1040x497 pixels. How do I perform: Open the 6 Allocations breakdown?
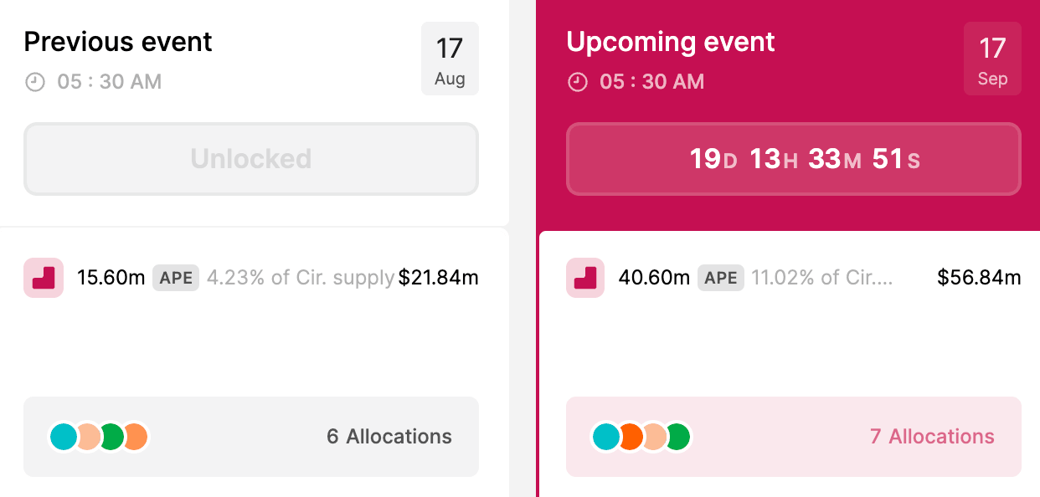(388, 436)
